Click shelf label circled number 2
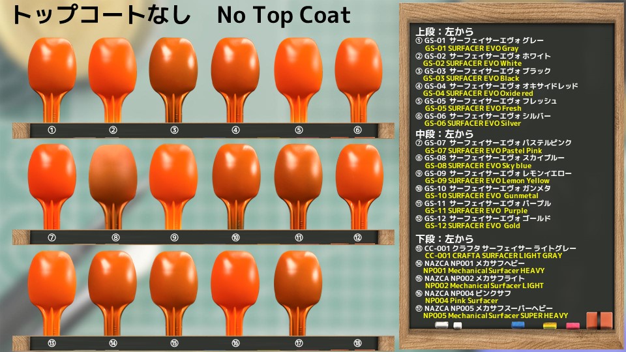The width and height of the screenshot is (626, 352). [x=113, y=130]
